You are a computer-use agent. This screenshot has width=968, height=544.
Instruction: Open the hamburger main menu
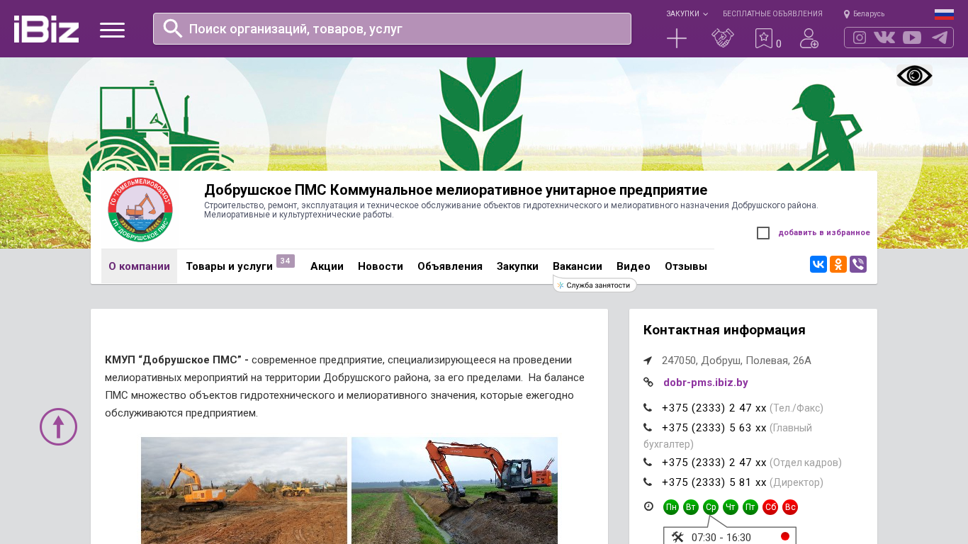112,30
